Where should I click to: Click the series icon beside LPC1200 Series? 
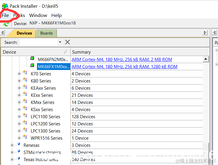25,122
